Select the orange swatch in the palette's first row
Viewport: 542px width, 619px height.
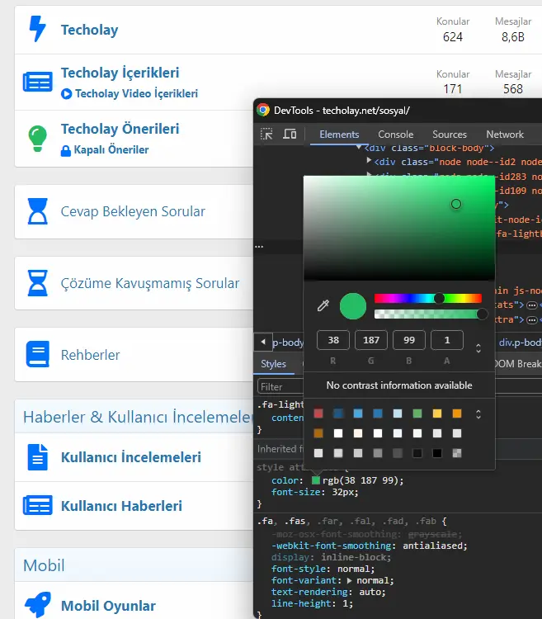pyautogui.click(x=457, y=413)
